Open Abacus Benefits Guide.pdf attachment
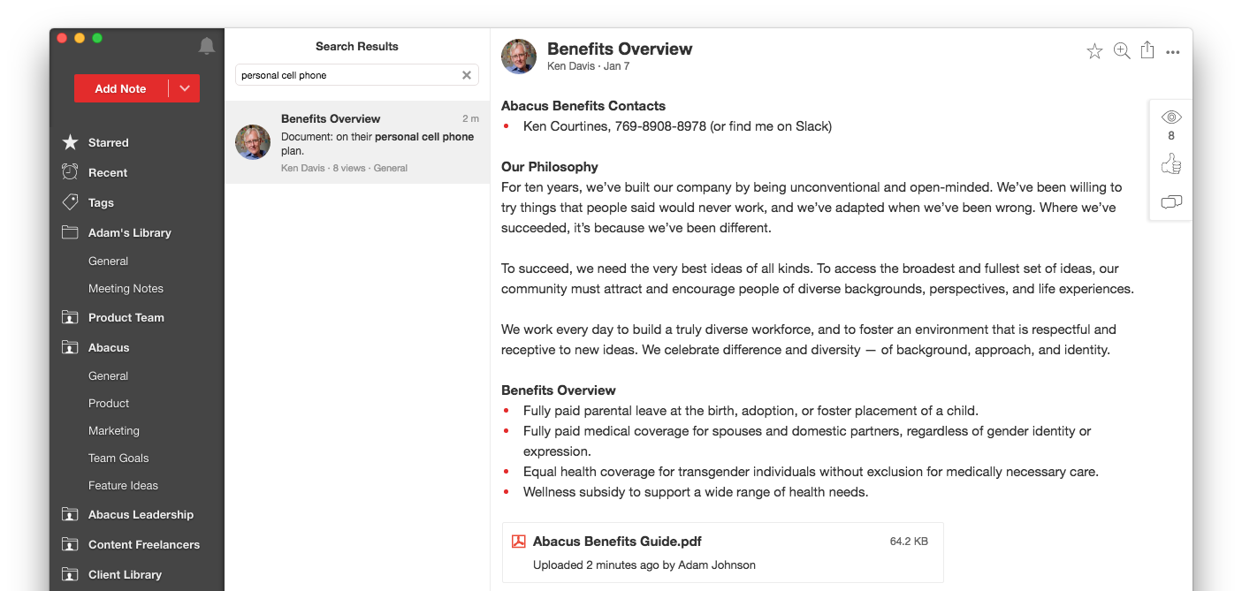 [722, 552]
